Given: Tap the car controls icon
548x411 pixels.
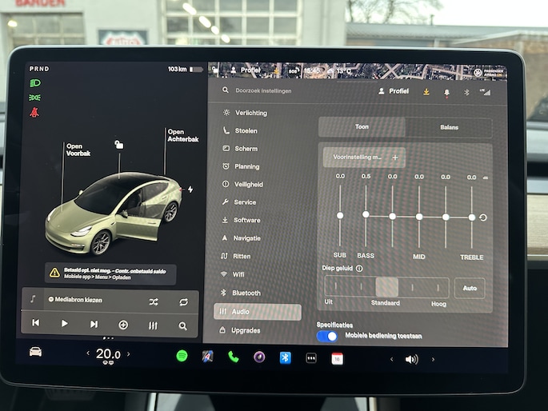Looking at the screenshot, I should pyautogui.click(x=35, y=352).
